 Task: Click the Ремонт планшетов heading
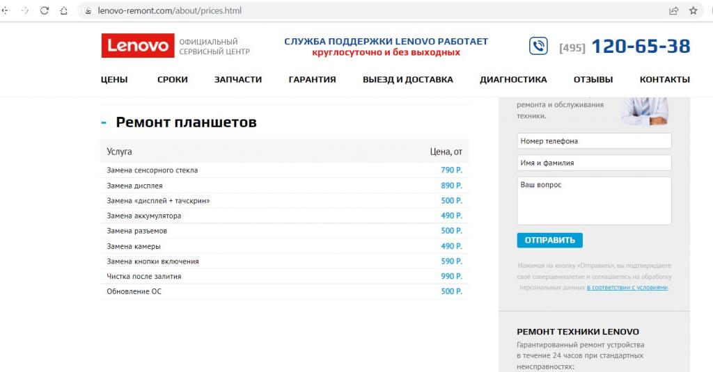(186, 122)
